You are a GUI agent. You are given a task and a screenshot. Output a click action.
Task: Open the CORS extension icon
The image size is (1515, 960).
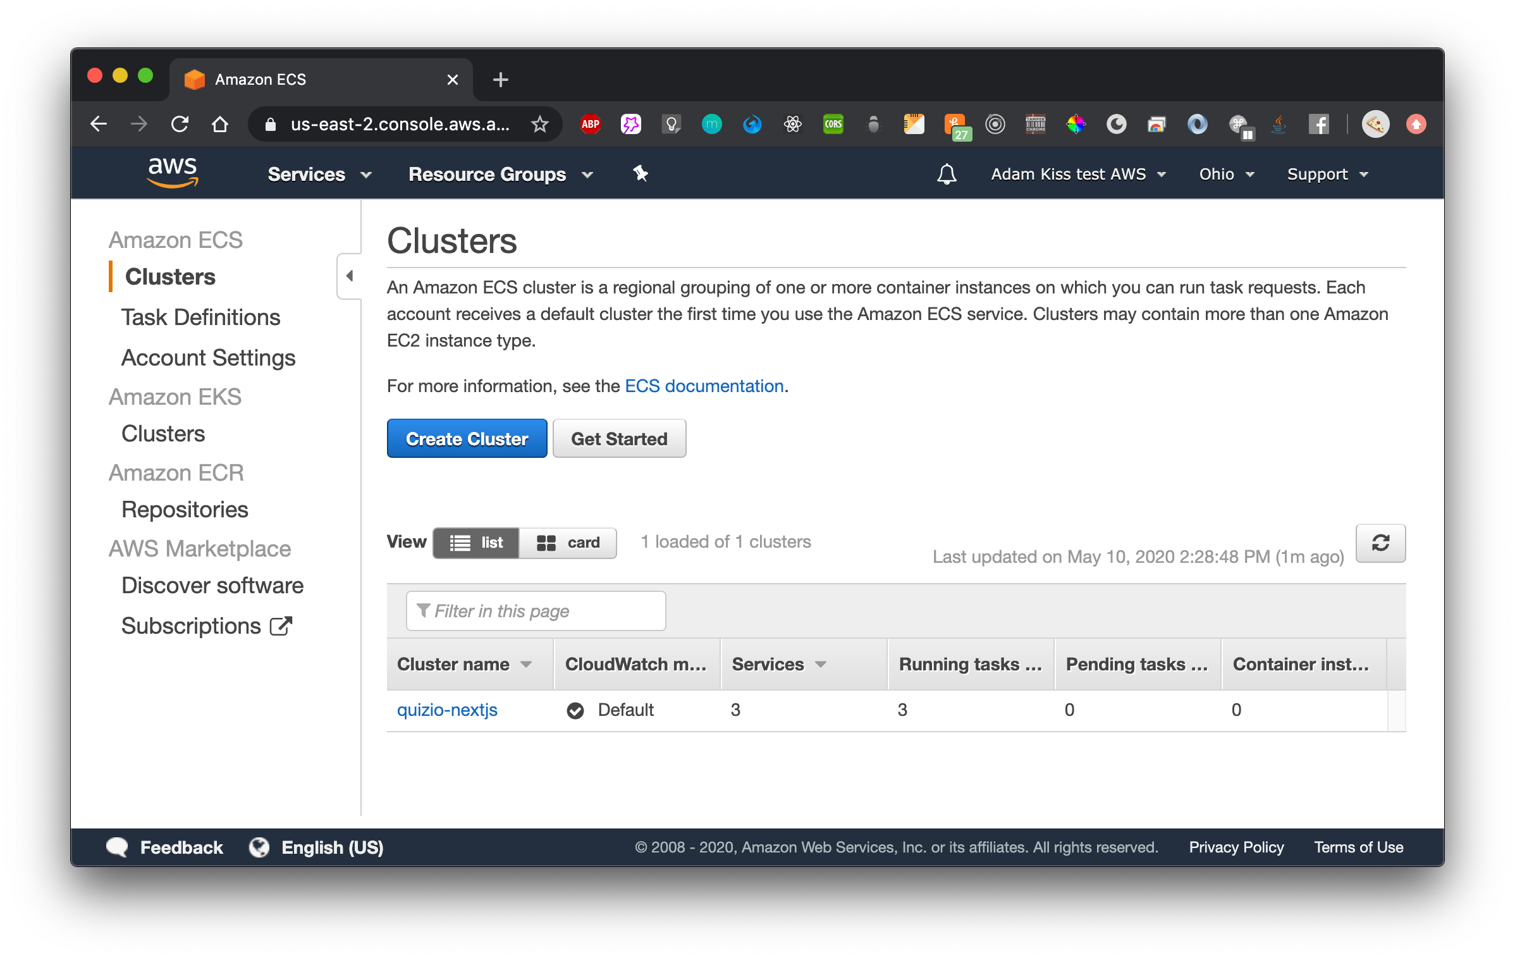[833, 124]
